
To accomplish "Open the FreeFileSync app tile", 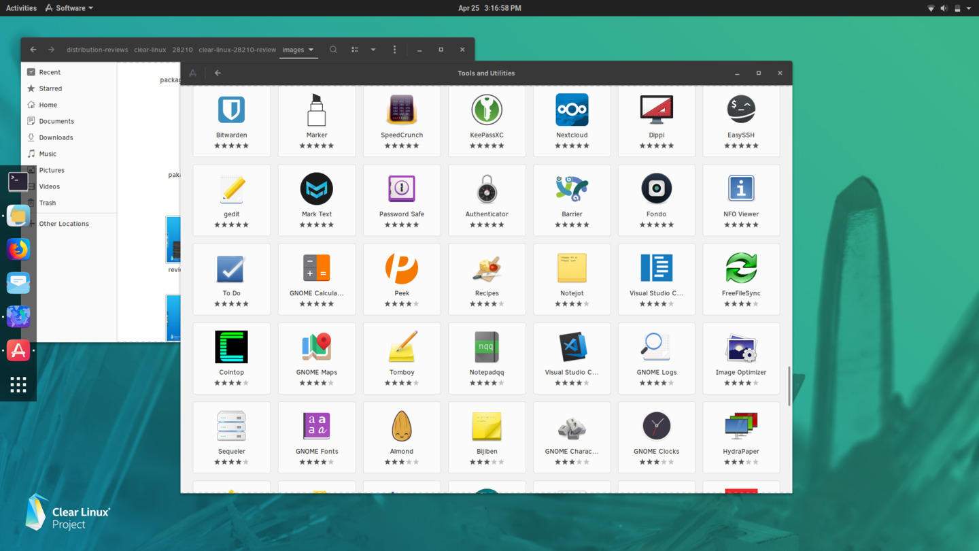I will click(741, 280).
